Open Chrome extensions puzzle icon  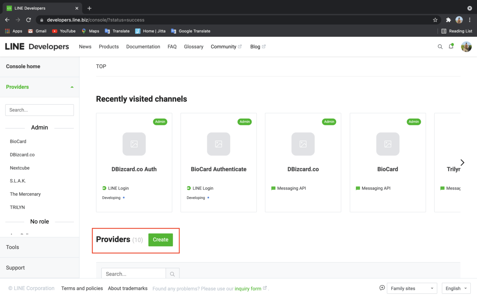click(448, 20)
